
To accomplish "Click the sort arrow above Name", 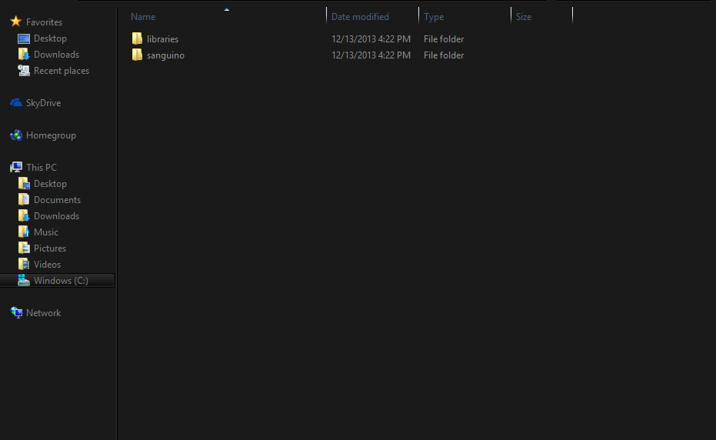I will [x=226, y=9].
